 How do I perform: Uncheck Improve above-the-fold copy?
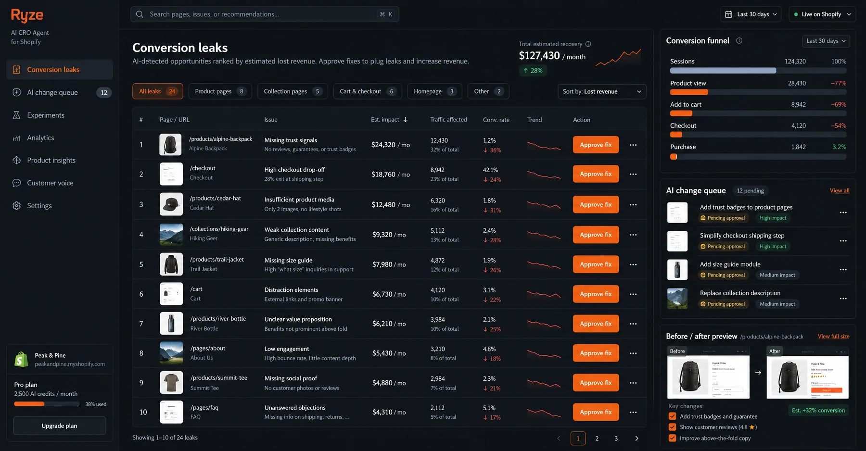pyautogui.click(x=672, y=438)
